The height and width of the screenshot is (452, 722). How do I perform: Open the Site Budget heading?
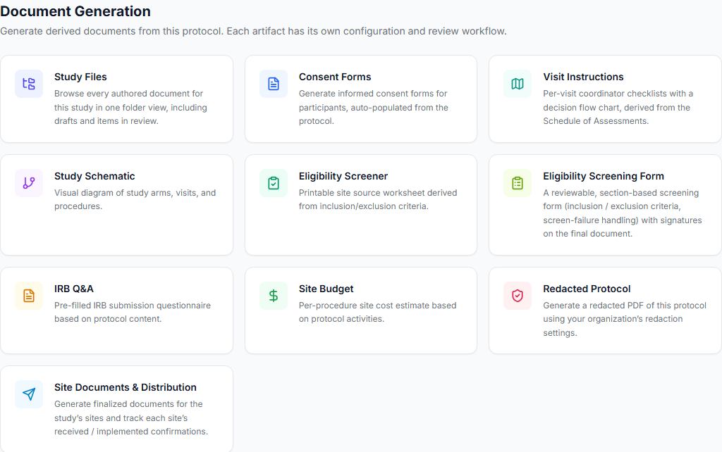pyautogui.click(x=326, y=289)
